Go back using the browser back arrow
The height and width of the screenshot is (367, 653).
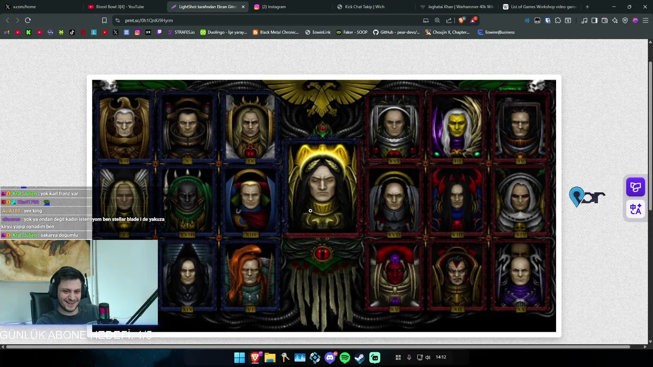7,20
